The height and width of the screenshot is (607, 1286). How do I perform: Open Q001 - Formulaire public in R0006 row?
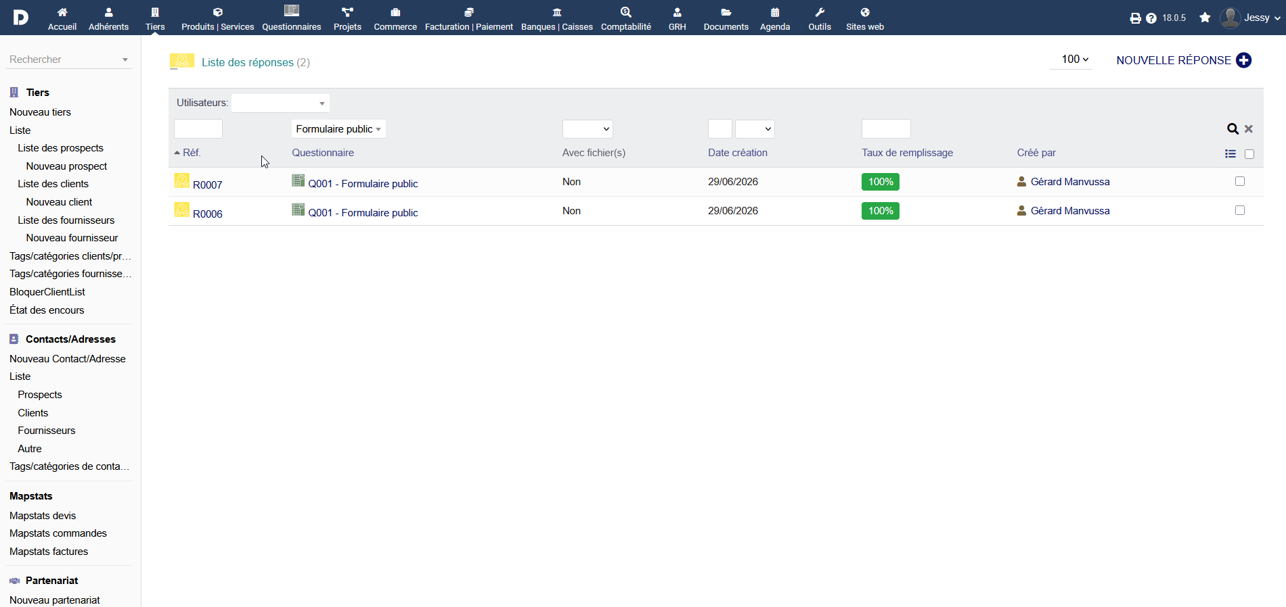click(x=363, y=212)
